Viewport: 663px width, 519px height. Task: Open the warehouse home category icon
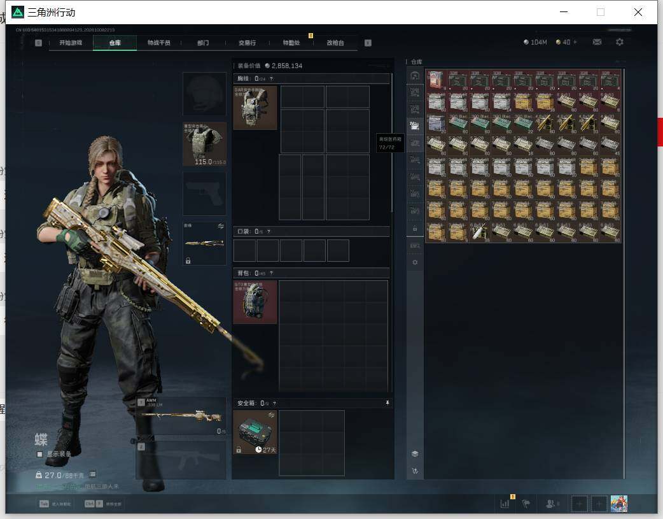click(415, 76)
